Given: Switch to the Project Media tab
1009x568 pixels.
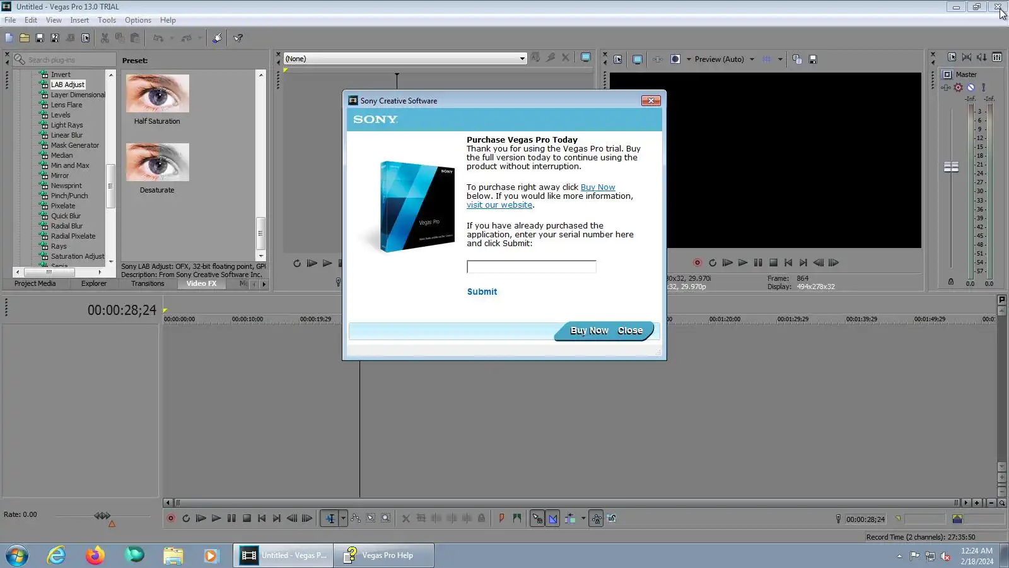Looking at the screenshot, I should click(35, 283).
